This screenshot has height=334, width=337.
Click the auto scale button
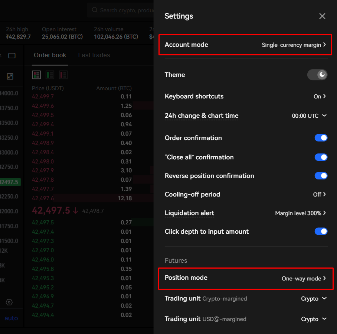click(x=11, y=318)
